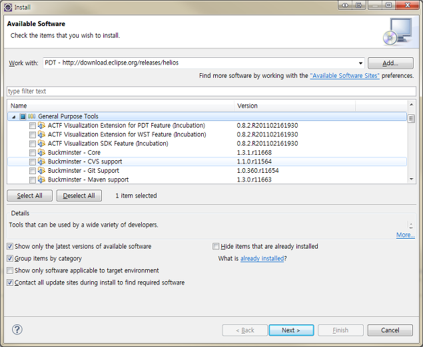Click the Details text stepper arrows
This screenshot has width=423, height=347.
point(410,225)
